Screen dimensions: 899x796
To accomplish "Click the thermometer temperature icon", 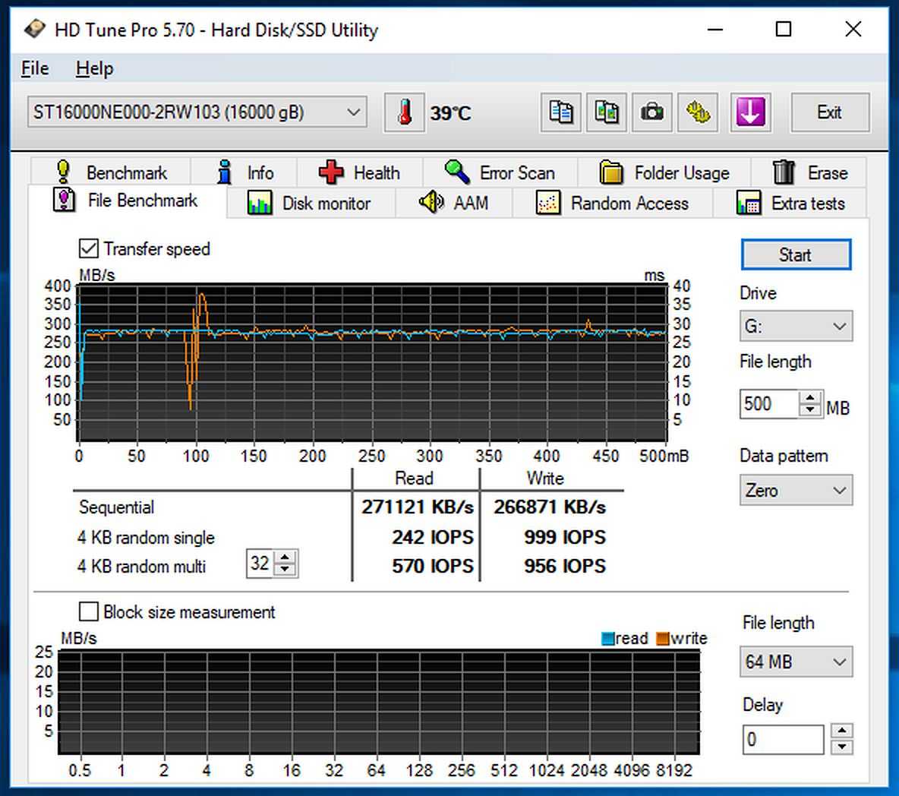I will coord(404,113).
